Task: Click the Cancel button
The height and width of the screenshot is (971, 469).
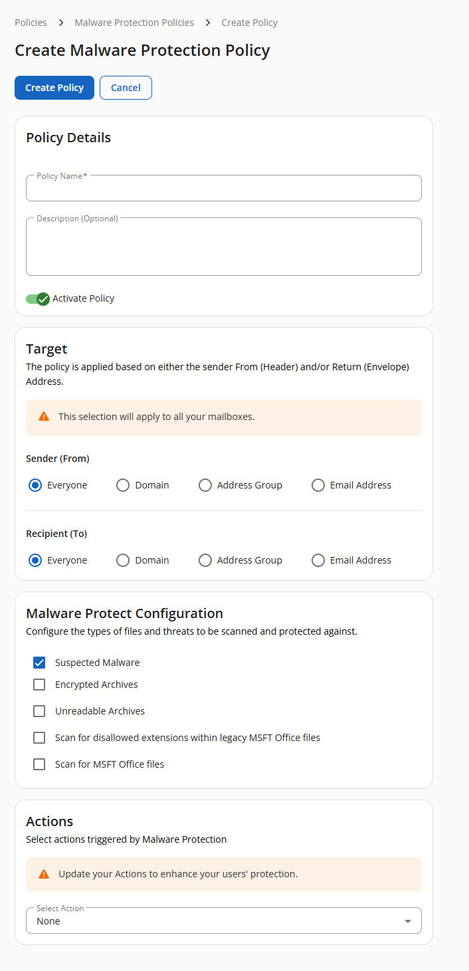Action: coord(126,87)
